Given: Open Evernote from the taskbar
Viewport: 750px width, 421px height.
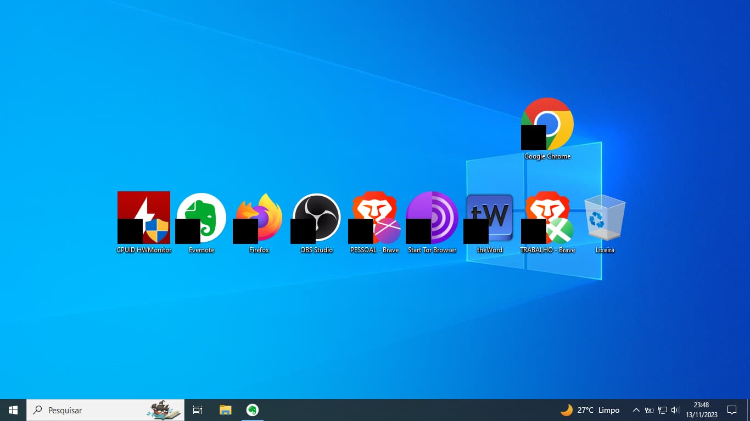Looking at the screenshot, I should click(x=253, y=410).
